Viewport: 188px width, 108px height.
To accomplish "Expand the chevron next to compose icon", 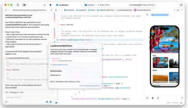I will click(x=9, y=10).
